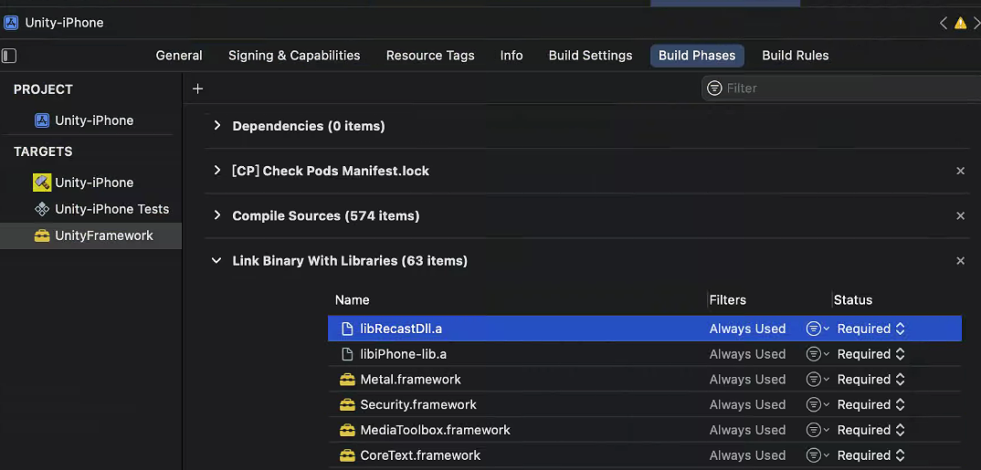Image resolution: width=981 pixels, height=470 pixels.
Task: Click the MediaToolbox.framework toolbox icon
Action: (x=347, y=430)
